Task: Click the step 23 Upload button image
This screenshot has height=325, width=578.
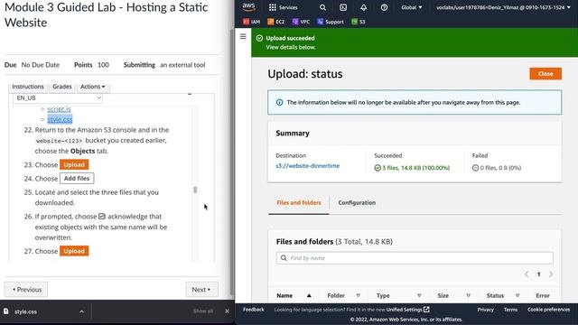Action: coord(74,164)
